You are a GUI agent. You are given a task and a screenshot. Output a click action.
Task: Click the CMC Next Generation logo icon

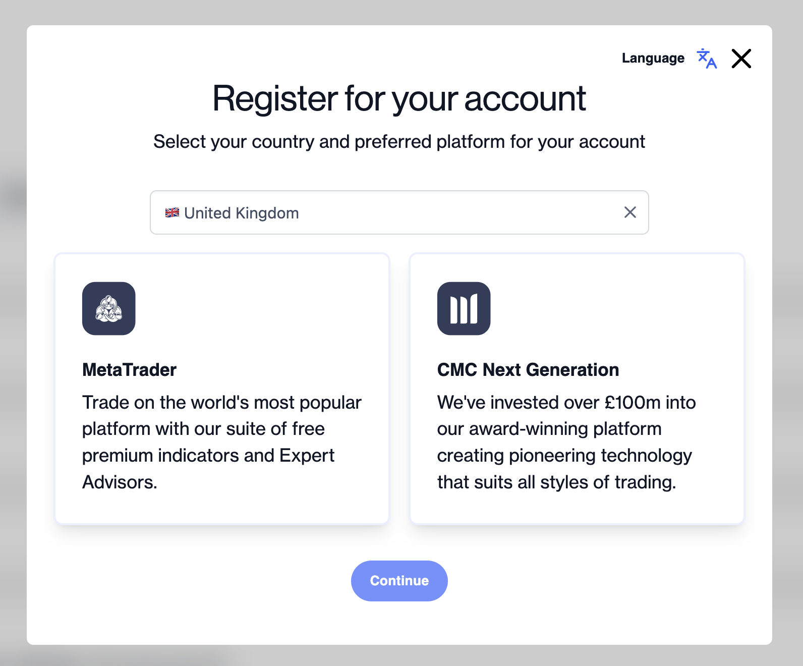tap(464, 308)
